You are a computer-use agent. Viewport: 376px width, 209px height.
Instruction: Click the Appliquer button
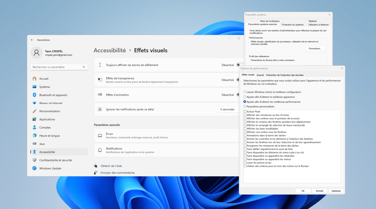tap(336, 190)
